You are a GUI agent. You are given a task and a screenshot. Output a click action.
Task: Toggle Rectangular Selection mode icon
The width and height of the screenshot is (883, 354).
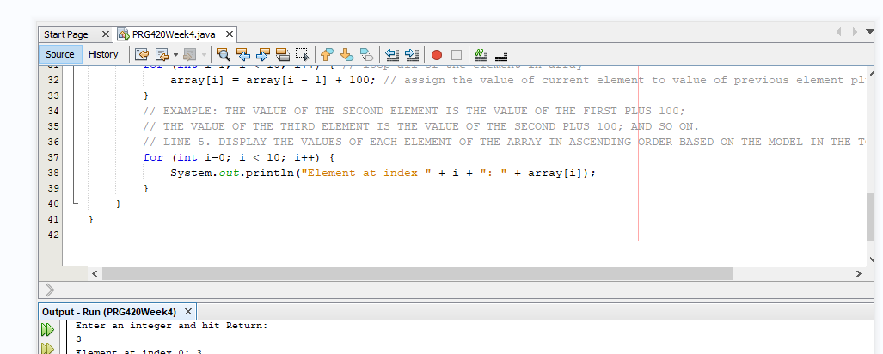pyautogui.click(x=303, y=55)
